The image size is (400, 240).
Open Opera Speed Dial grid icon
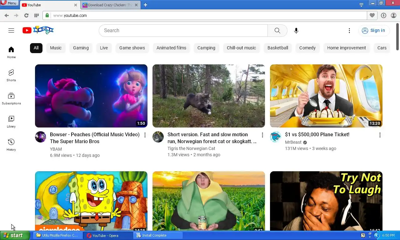(x=36, y=15)
